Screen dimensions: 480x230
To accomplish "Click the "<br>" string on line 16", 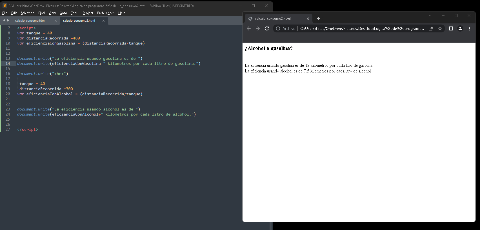I will 59,74.
